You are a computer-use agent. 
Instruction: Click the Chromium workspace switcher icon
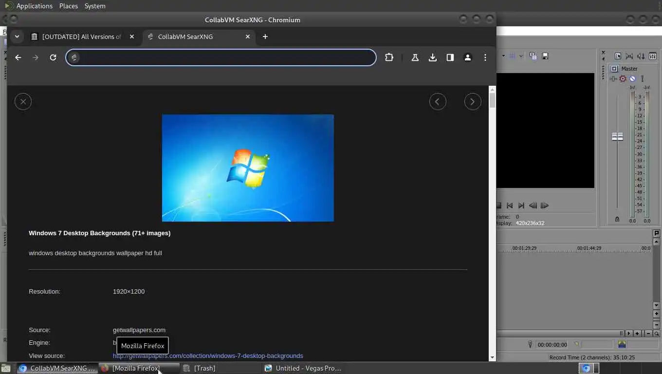(x=586, y=368)
